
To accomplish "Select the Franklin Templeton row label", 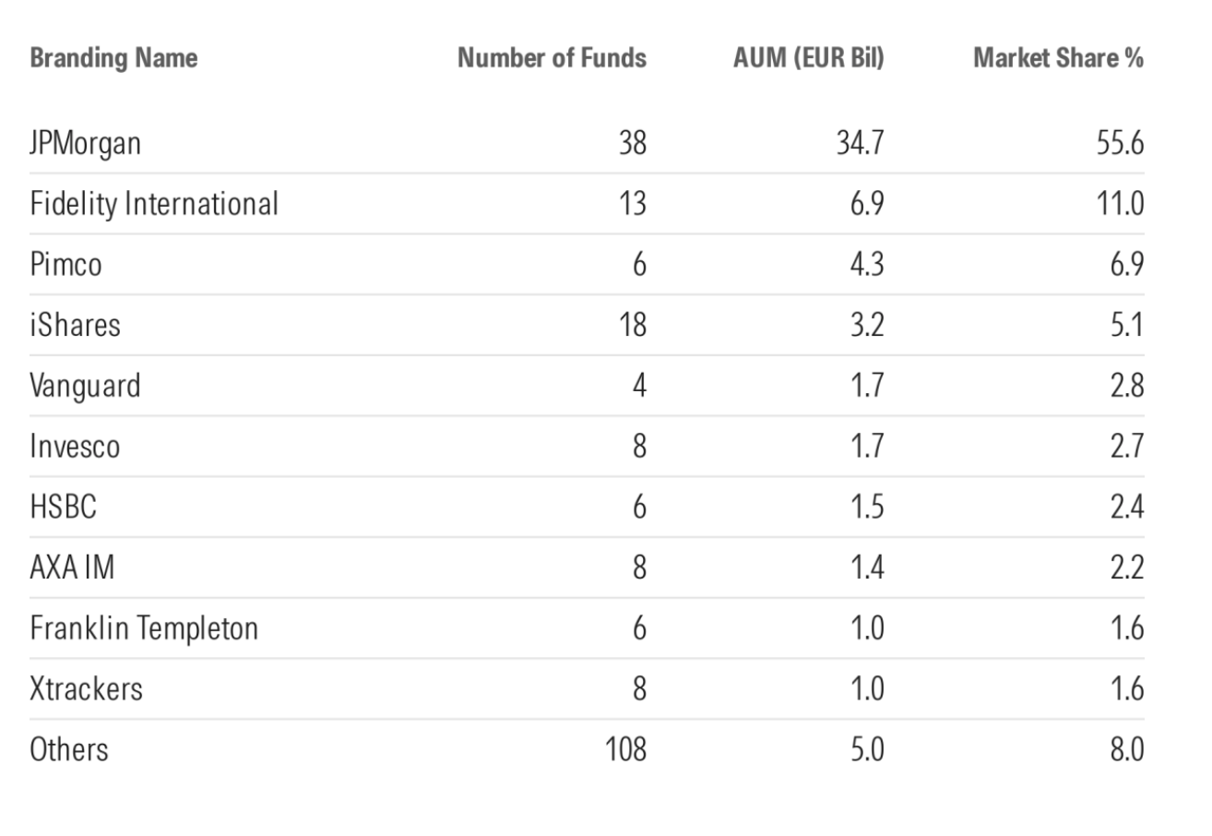I will tap(144, 627).
